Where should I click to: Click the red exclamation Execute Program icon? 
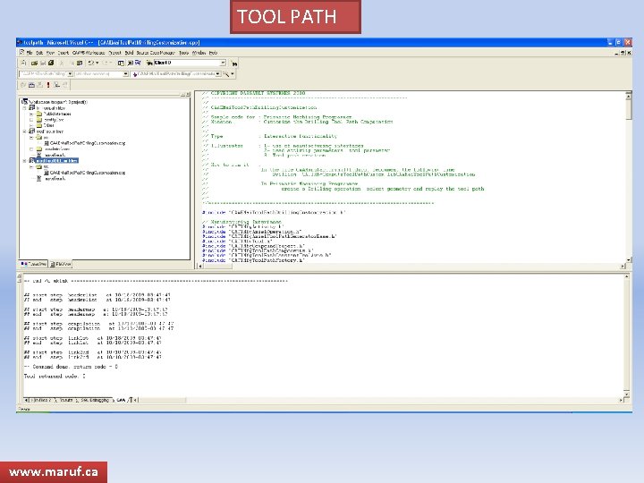pyautogui.click(x=48, y=85)
